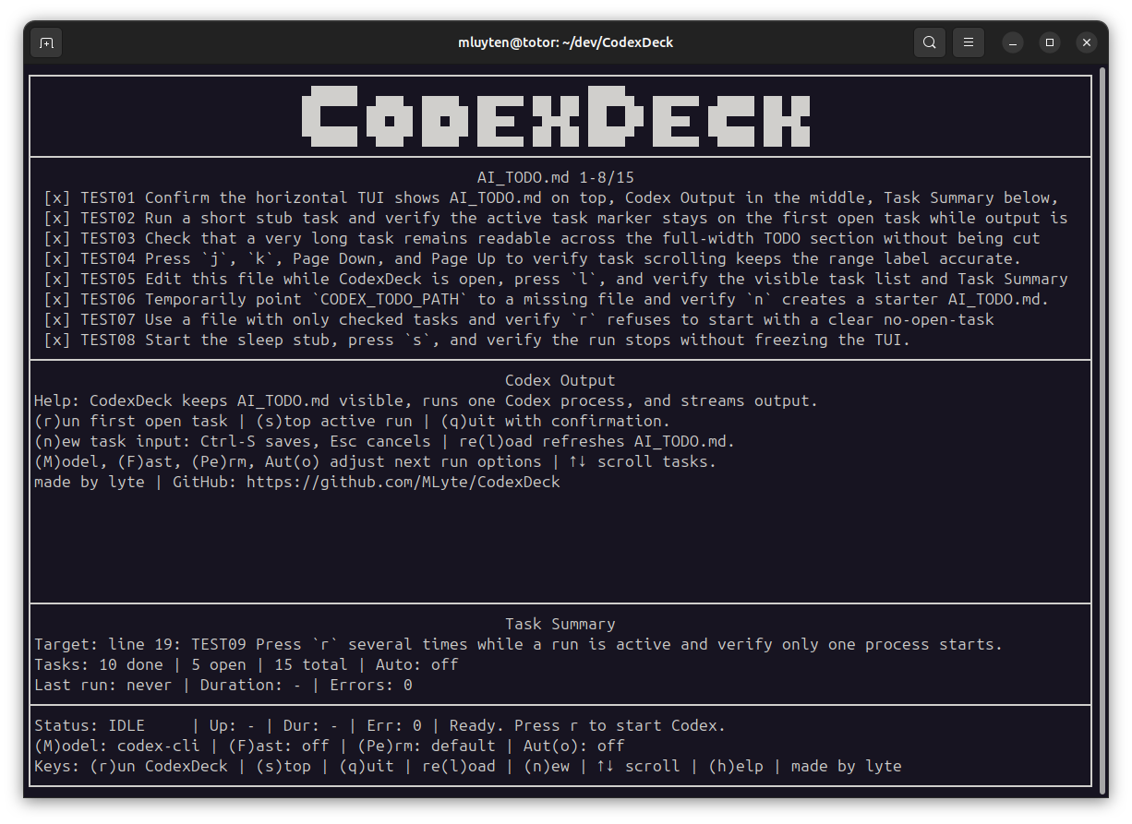Click the terminal vertical scrollbar
This screenshot has width=1132, height=824.
1102,429
